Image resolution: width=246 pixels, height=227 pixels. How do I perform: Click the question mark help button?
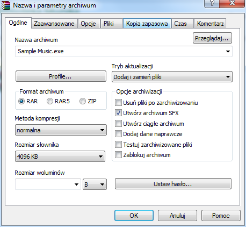(x=212, y=3)
